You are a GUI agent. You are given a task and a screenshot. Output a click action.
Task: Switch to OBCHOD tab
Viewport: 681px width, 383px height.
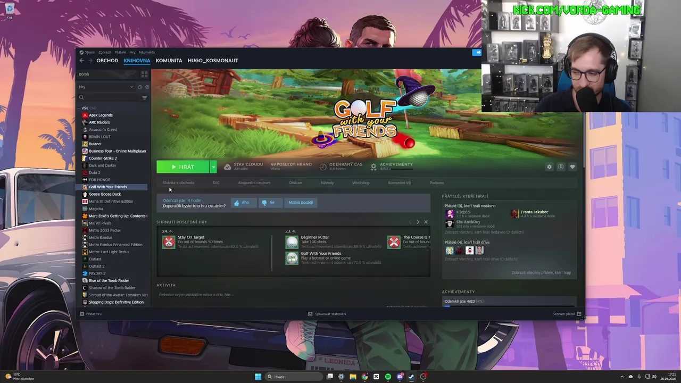(x=107, y=61)
